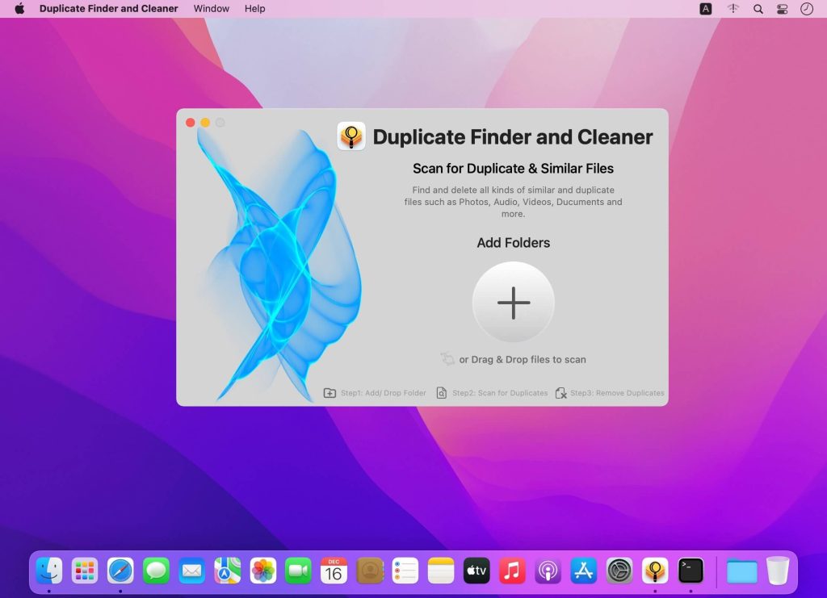The height and width of the screenshot is (598, 827).
Task: Open Finder from the Dock
Action: (x=50, y=571)
